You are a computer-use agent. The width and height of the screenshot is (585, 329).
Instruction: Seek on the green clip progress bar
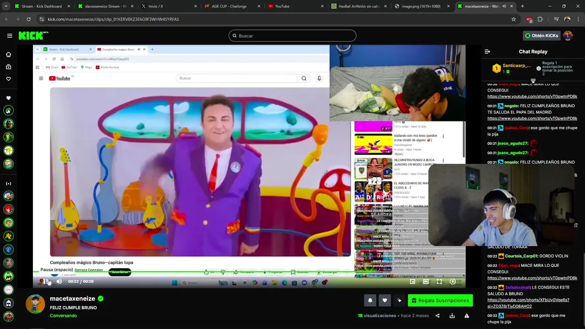pyautogui.click(x=249, y=271)
